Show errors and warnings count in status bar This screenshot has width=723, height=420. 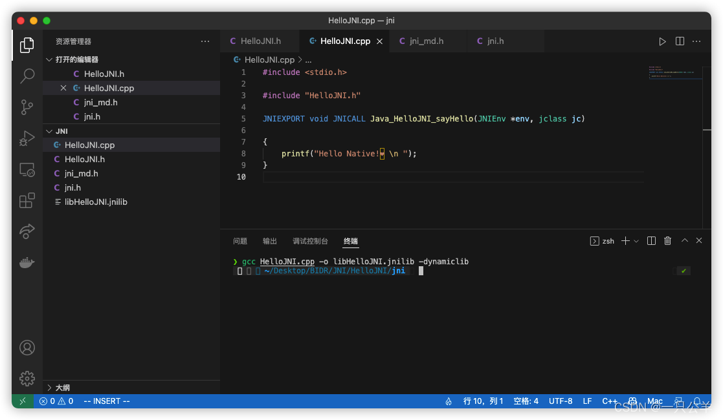tap(56, 401)
